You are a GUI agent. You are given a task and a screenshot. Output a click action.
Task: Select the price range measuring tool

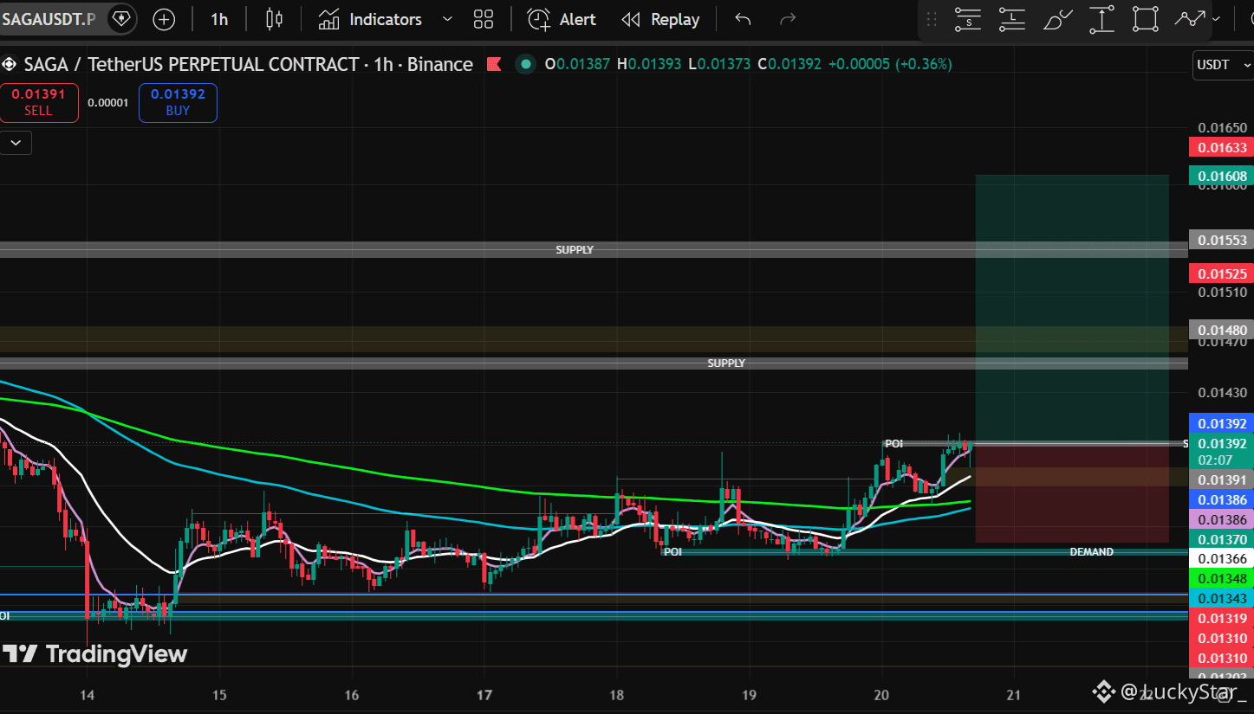(x=1101, y=19)
